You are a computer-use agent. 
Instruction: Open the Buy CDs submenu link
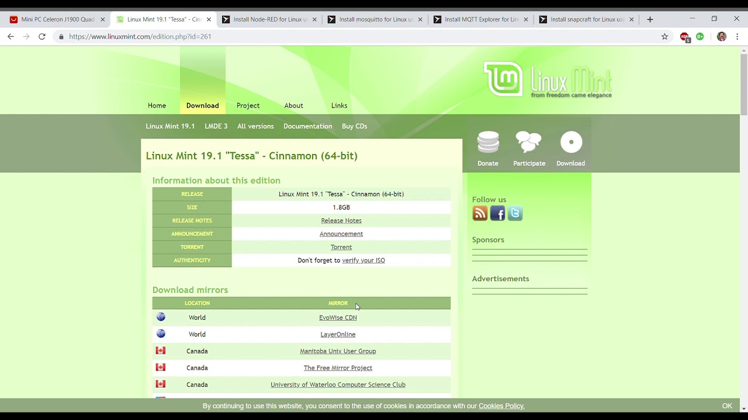(354, 126)
